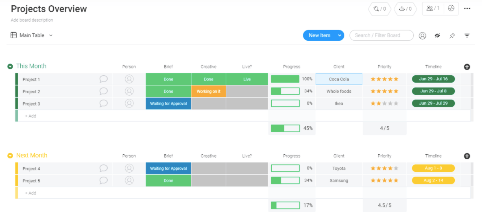Collapse the This Month group
The image size is (482, 219).
pos(10,66)
